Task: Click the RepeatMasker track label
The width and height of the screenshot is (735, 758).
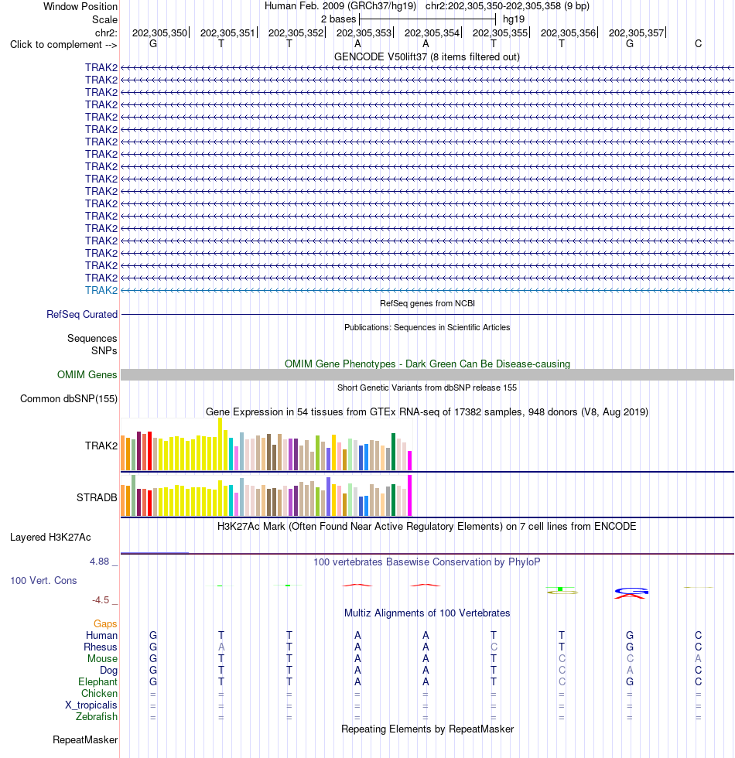Action: pos(85,739)
